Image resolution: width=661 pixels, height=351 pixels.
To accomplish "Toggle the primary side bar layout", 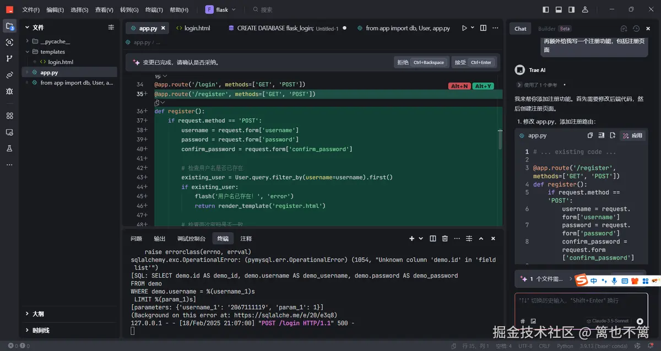I will (546, 9).
